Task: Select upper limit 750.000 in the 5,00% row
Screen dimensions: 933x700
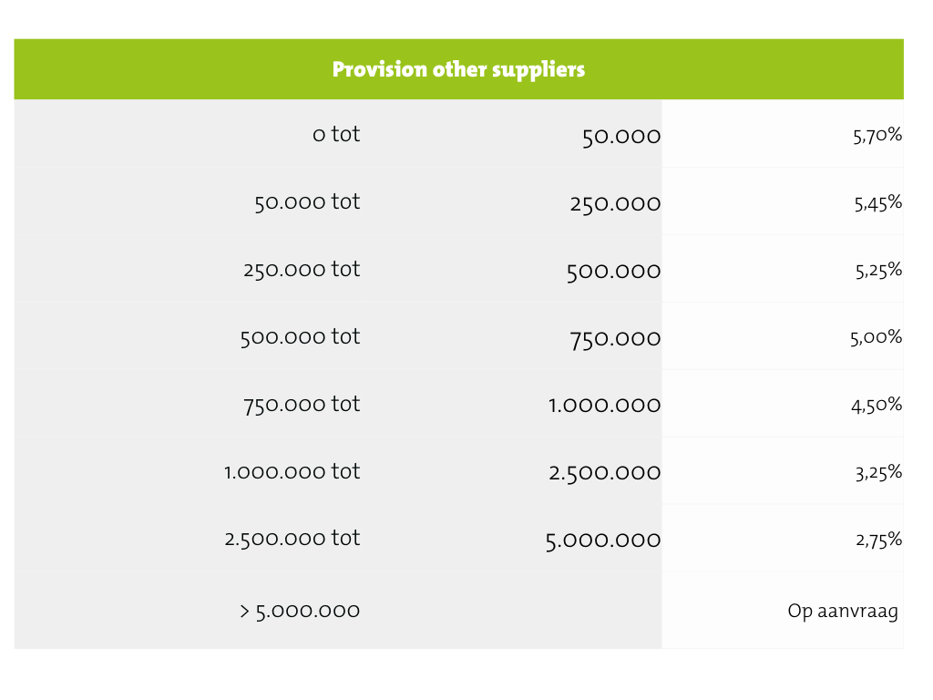Action: coord(615,338)
